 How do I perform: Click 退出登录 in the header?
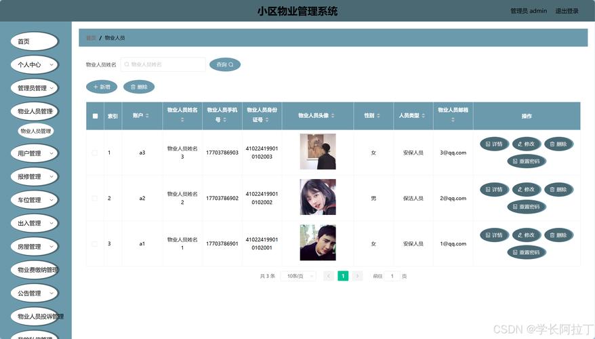click(x=567, y=11)
